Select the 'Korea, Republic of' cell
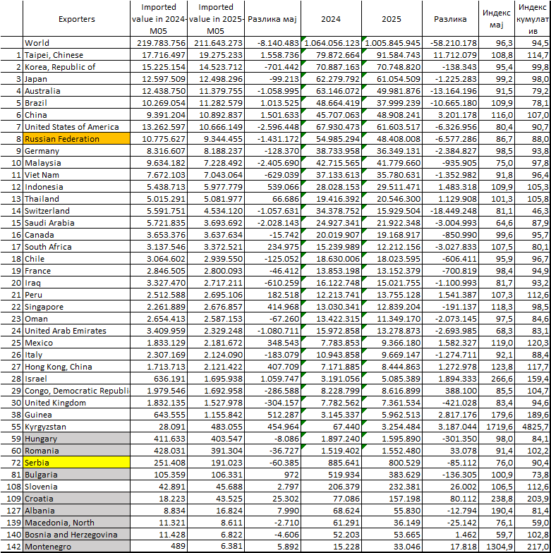551x553 pixels. click(76, 67)
